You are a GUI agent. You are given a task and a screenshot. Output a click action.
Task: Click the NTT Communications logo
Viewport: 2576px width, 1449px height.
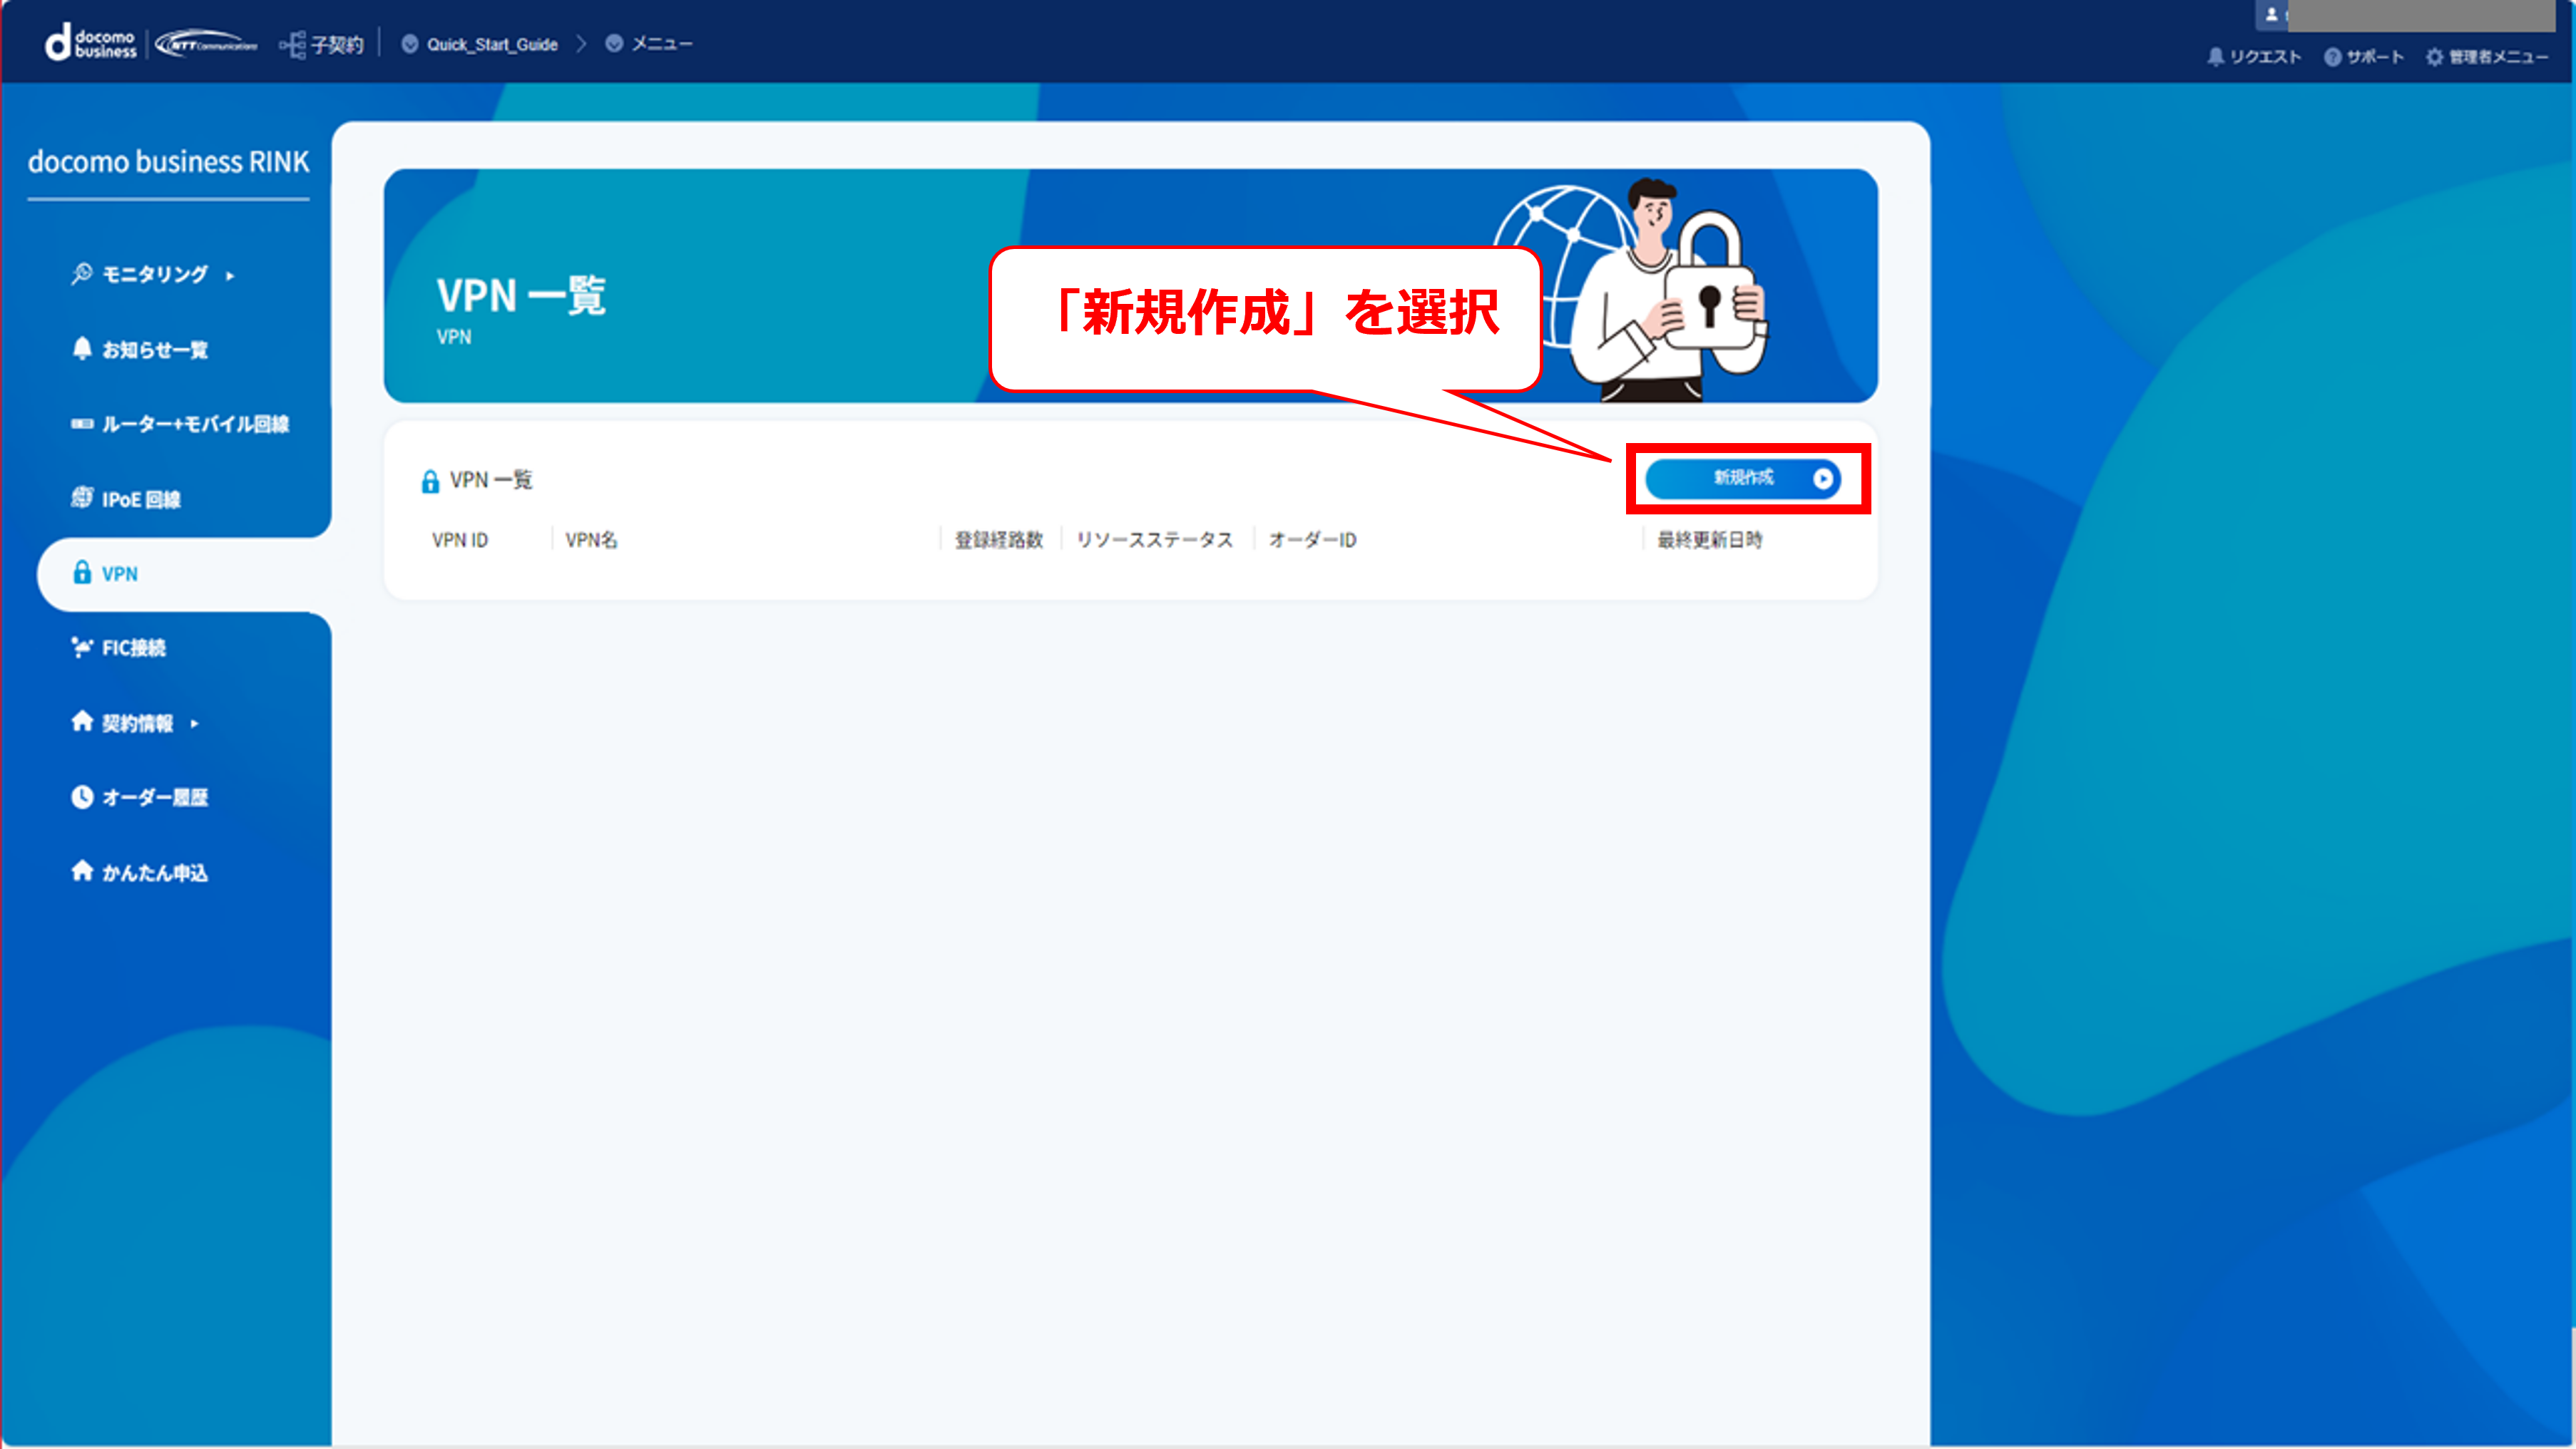coord(207,44)
